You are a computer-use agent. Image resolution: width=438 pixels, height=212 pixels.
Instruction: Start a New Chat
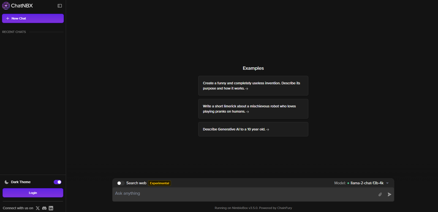(x=33, y=18)
